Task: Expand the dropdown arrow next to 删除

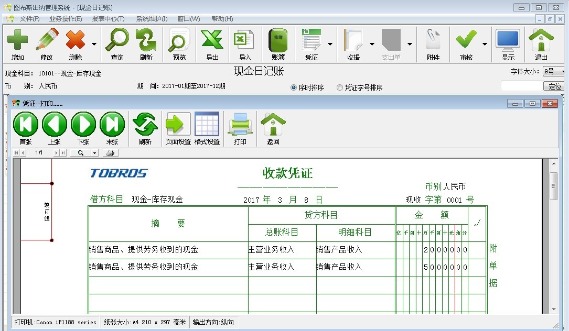Action: pyautogui.click(x=94, y=44)
